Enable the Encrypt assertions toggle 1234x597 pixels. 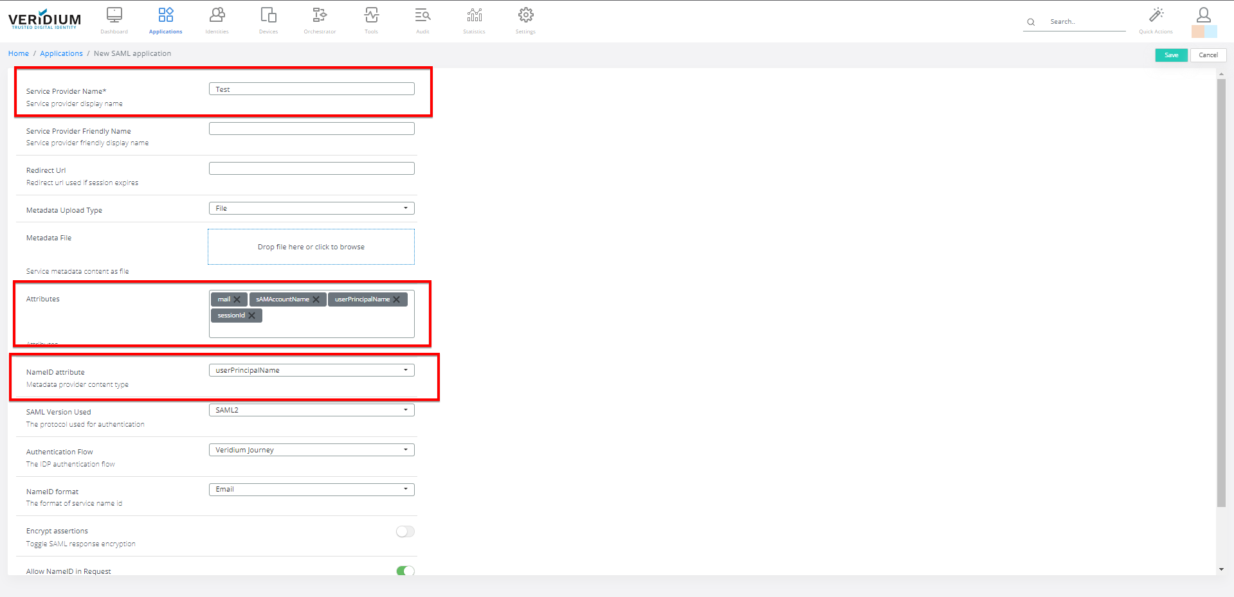click(405, 531)
